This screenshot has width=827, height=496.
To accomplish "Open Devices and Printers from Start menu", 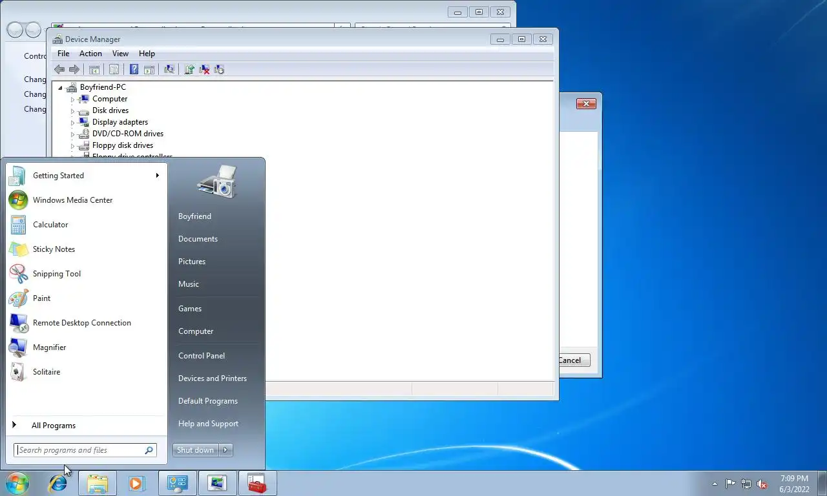I will 213,378.
